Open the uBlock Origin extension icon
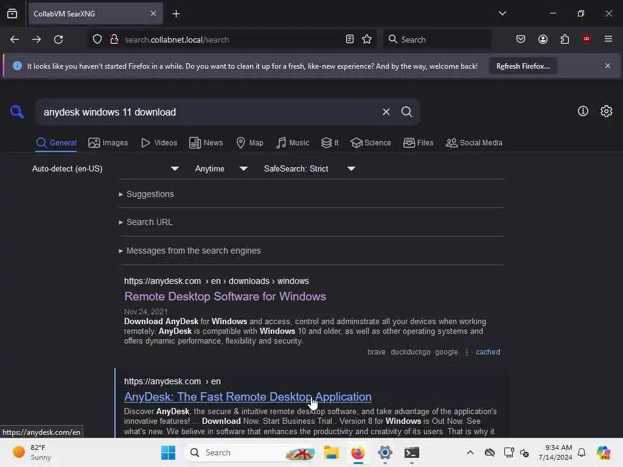Image resolution: width=623 pixels, height=467 pixels. (586, 39)
